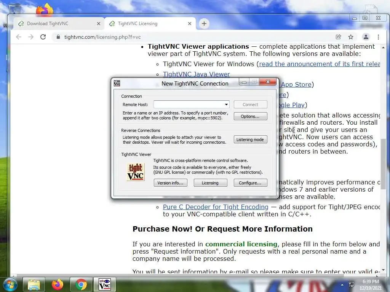Switch to Chrome in the taskbar
Screen dimensions: 390x292
click(81, 284)
